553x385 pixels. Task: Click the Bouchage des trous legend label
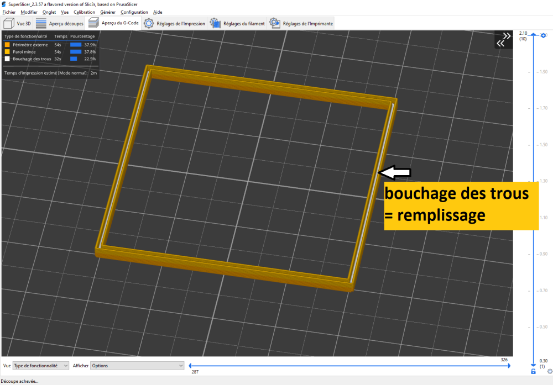click(x=32, y=59)
